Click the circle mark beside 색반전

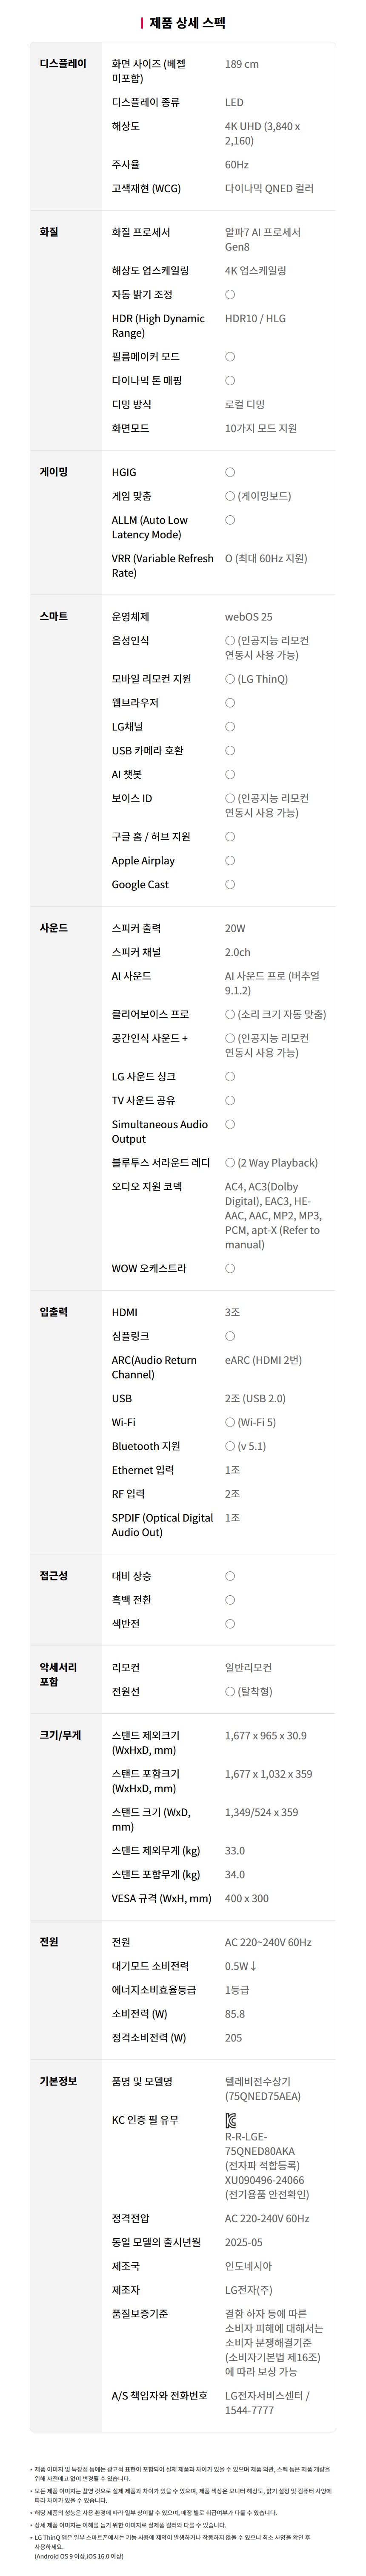coord(229,1624)
